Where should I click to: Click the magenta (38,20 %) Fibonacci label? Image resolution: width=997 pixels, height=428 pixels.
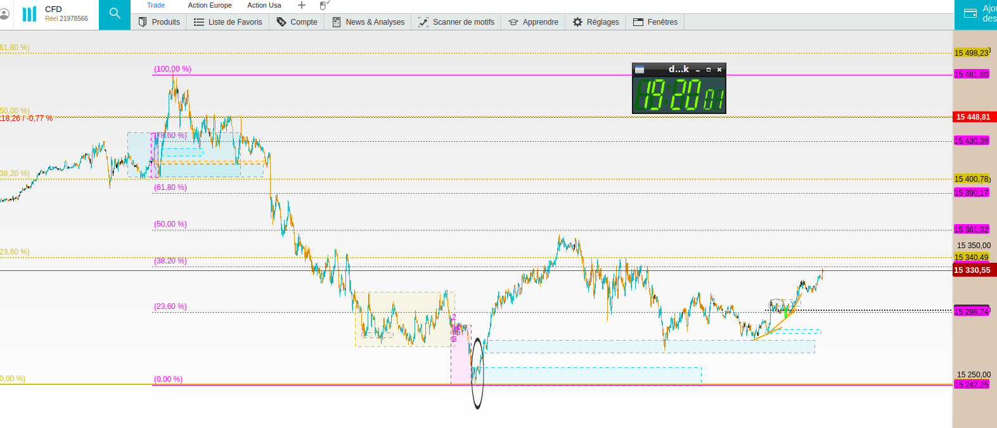170,261
